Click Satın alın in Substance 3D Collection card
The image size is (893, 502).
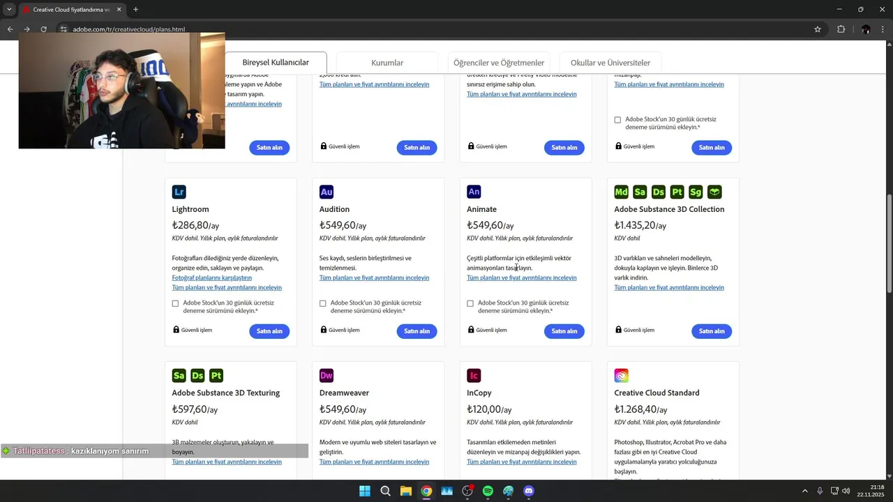tap(712, 331)
